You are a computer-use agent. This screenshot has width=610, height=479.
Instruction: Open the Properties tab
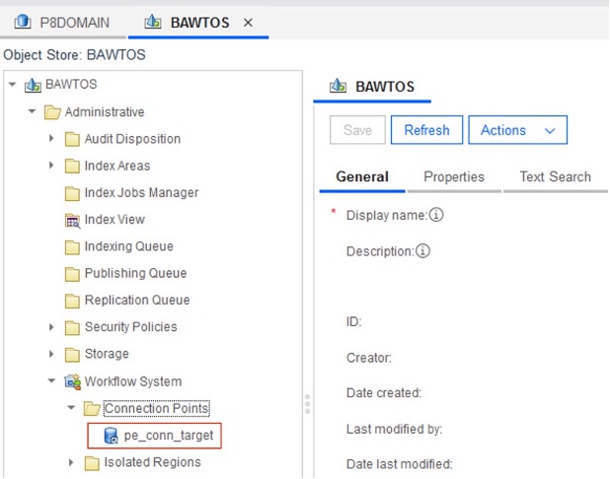point(454,176)
